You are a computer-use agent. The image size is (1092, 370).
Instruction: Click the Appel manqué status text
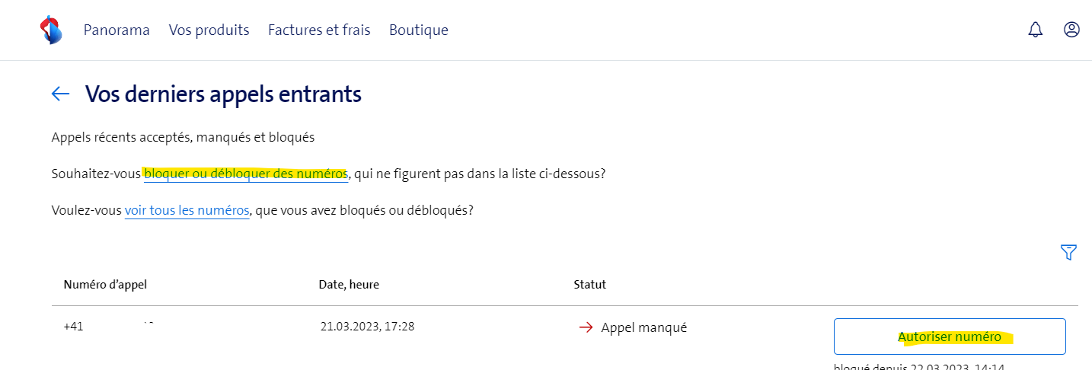point(643,327)
